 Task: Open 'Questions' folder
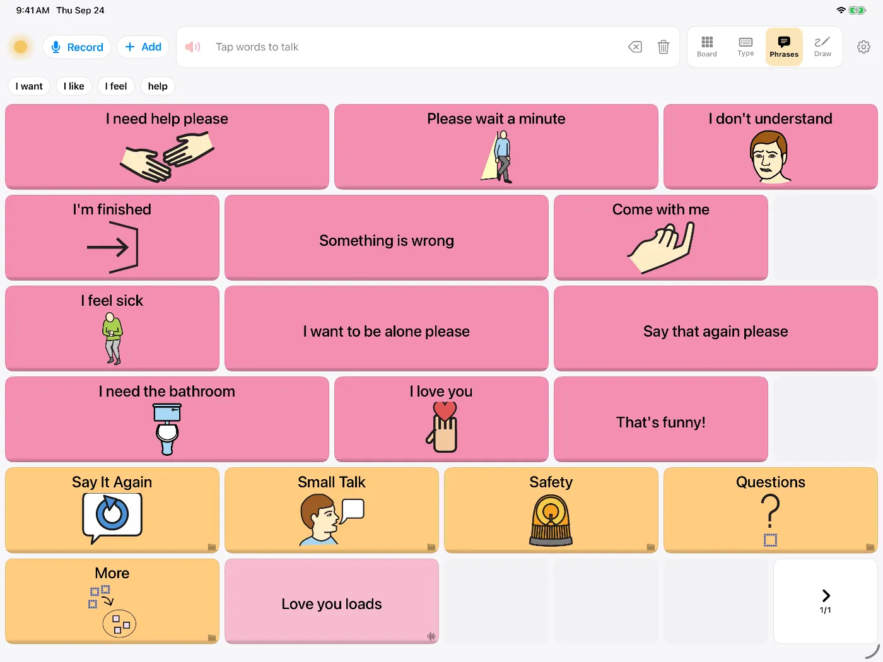771,510
